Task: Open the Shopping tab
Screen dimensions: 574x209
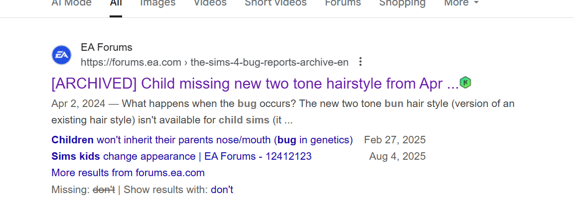Action: click(402, 3)
